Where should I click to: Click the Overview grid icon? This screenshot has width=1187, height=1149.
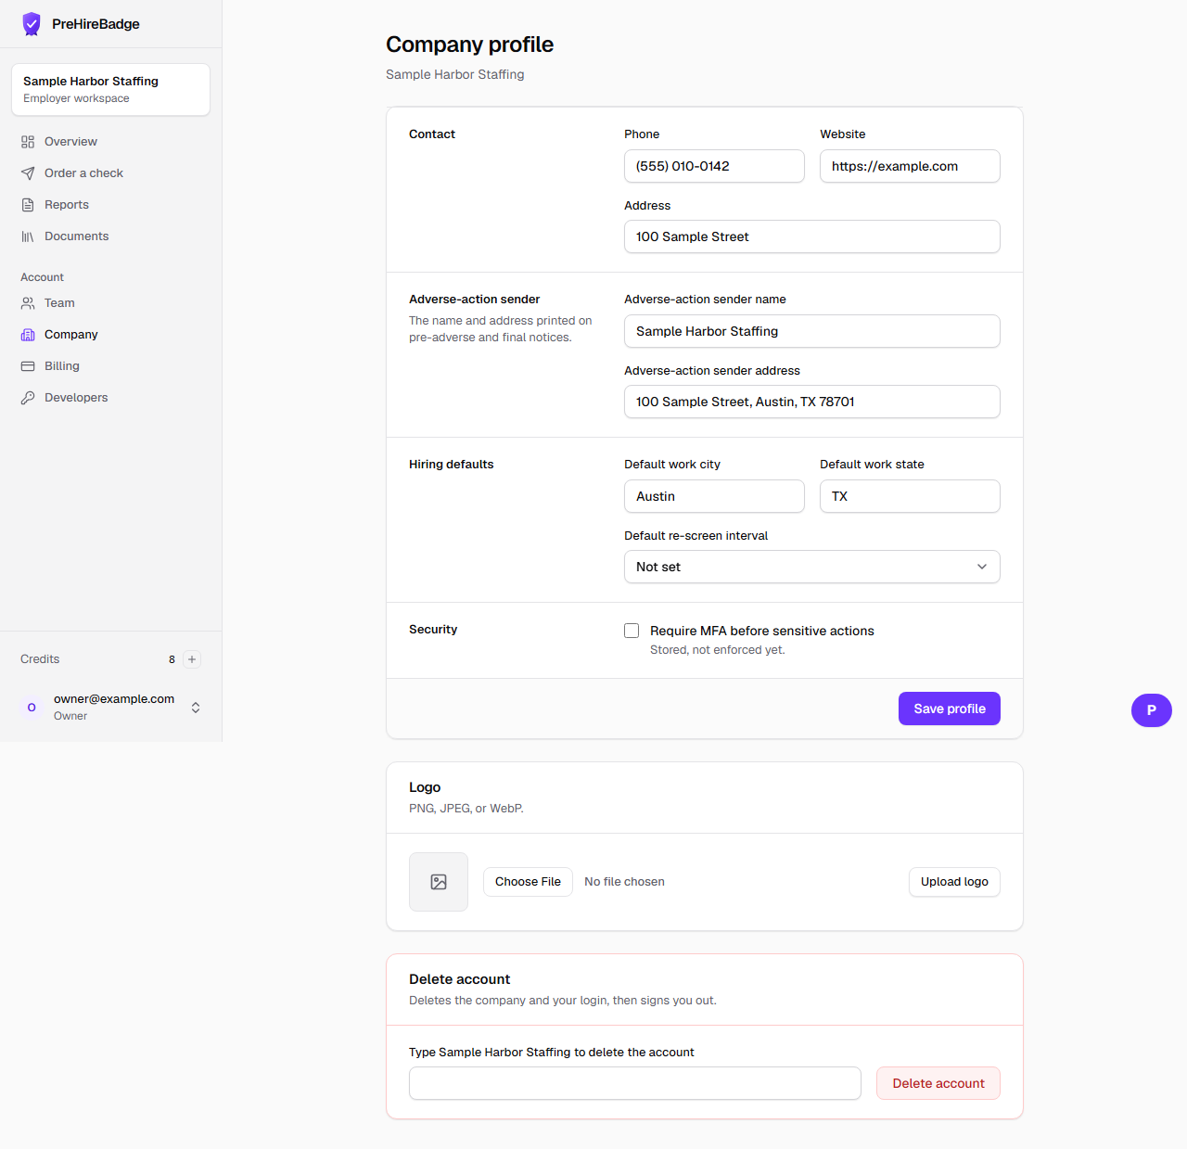(28, 142)
